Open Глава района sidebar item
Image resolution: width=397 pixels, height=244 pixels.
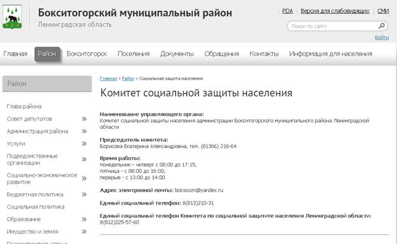pyautogui.click(x=24, y=107)
